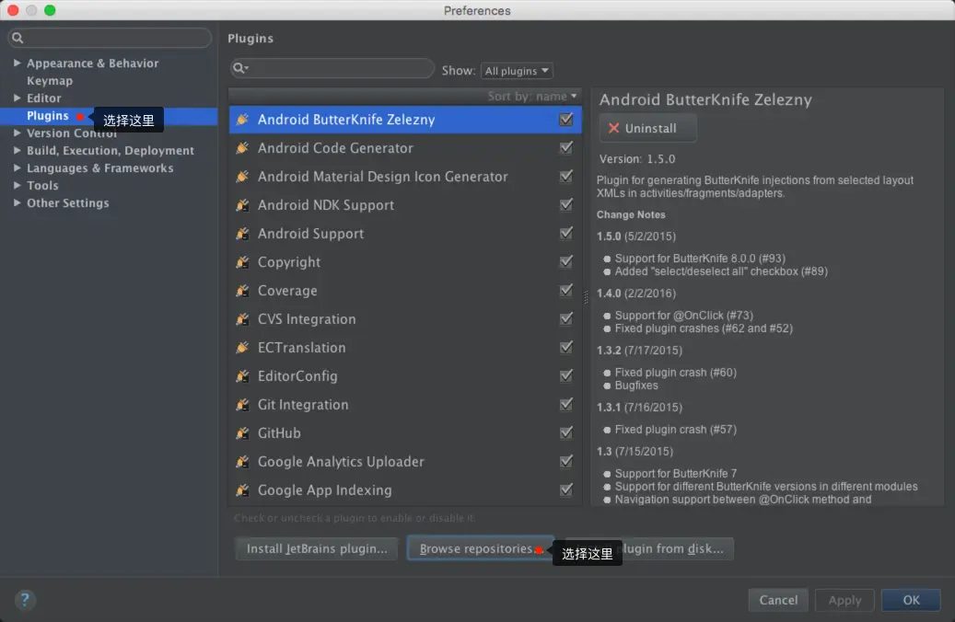The height and width of the screenshot is (622, 955).
Task: Toggle the EditorConfig checkbox
Action: [565, 375]
